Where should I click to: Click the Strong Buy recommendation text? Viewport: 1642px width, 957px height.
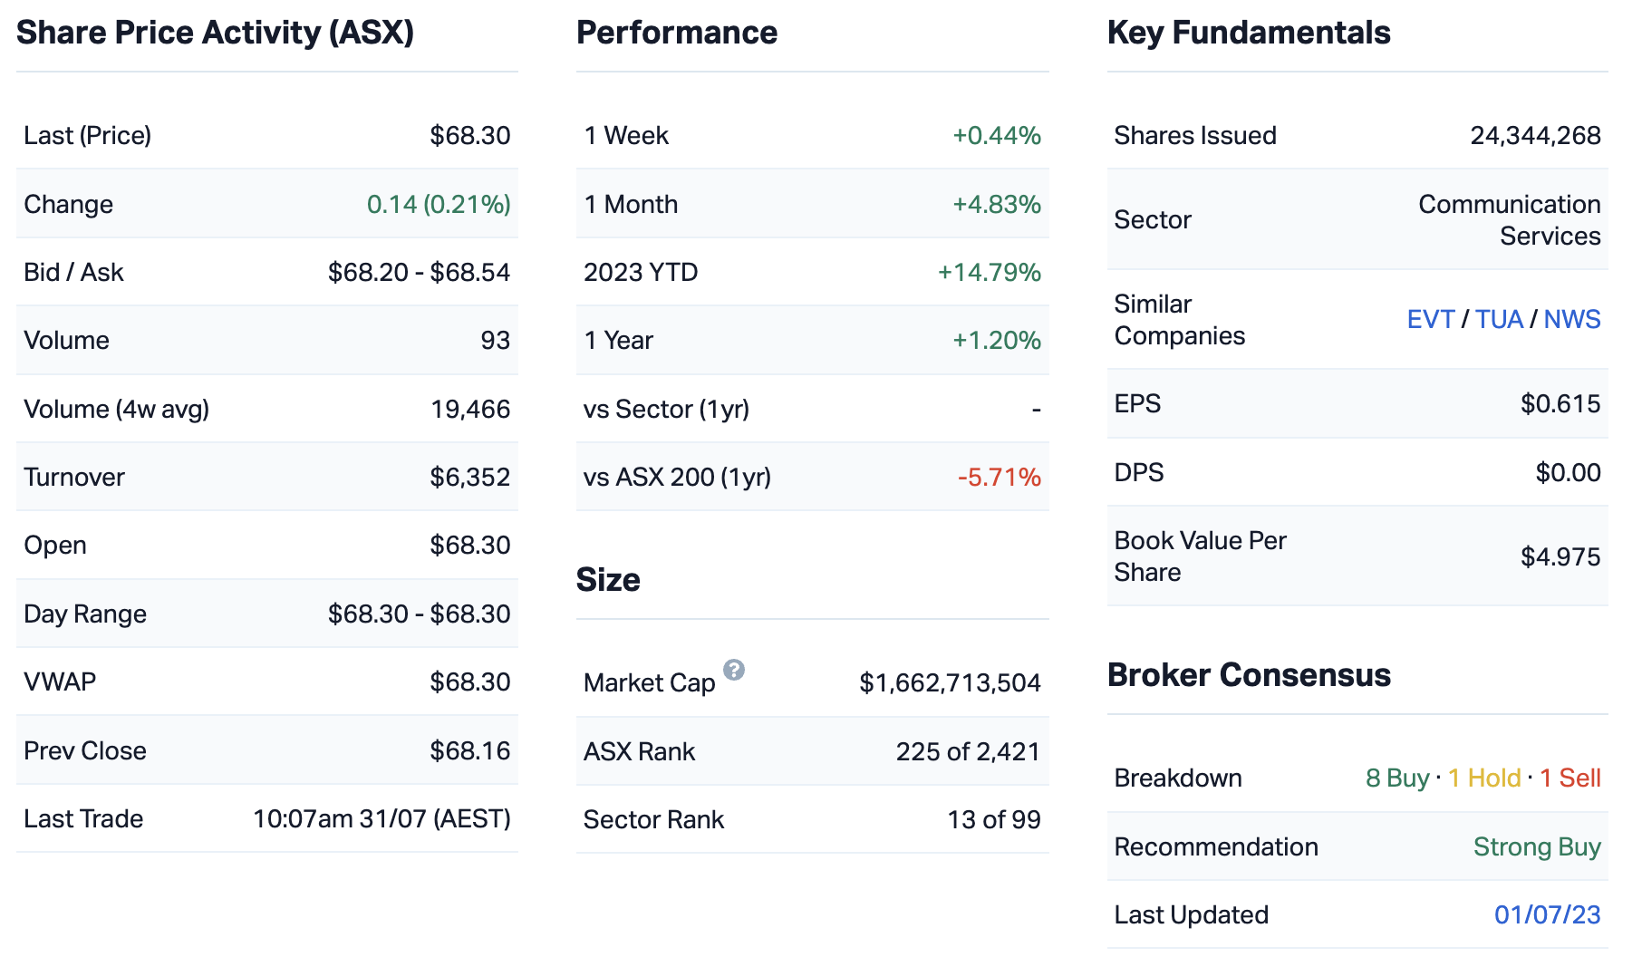1536,846
